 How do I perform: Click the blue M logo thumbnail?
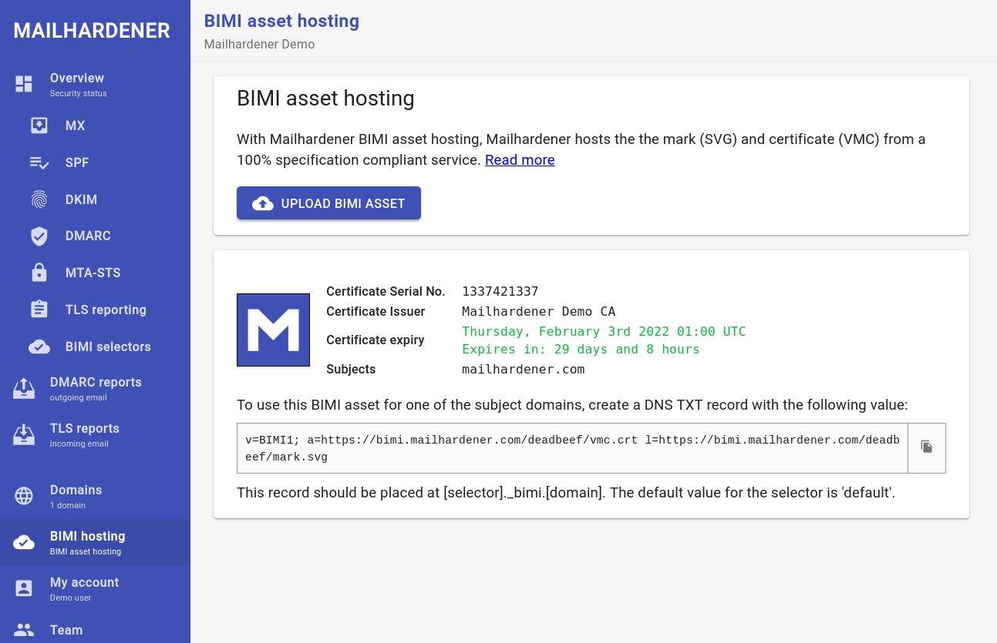[x=273, y=330]
